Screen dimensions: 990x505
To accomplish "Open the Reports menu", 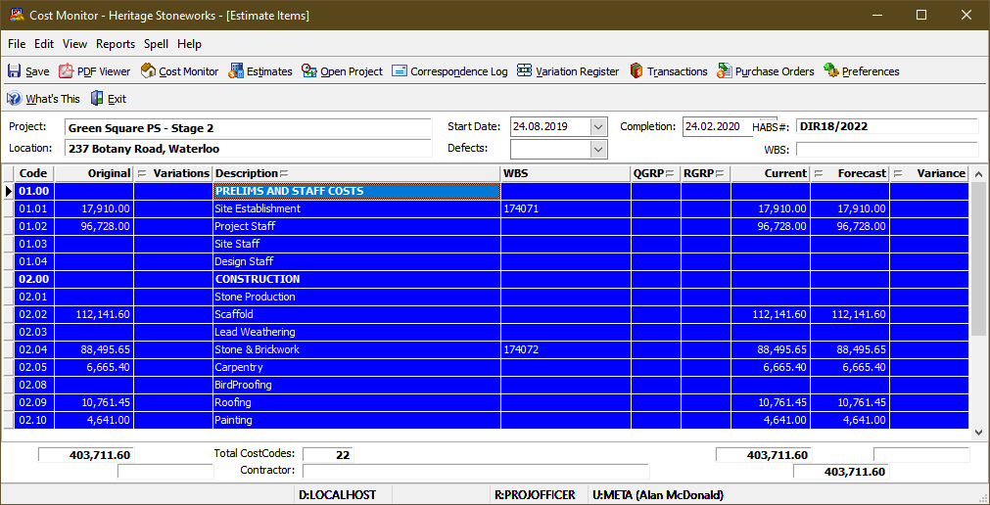I will coord(116,44).
